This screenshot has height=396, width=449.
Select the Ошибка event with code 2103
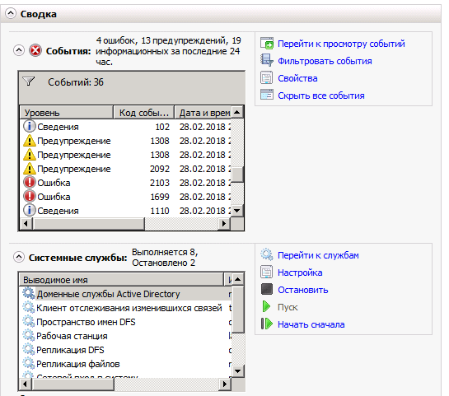pyautogui.click(x=126, y=183)
